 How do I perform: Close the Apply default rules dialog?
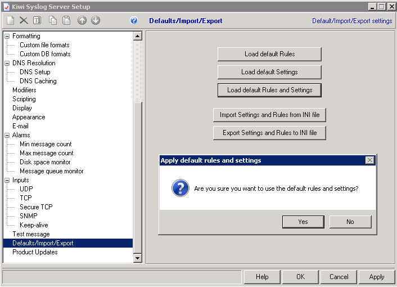[369, 160]
